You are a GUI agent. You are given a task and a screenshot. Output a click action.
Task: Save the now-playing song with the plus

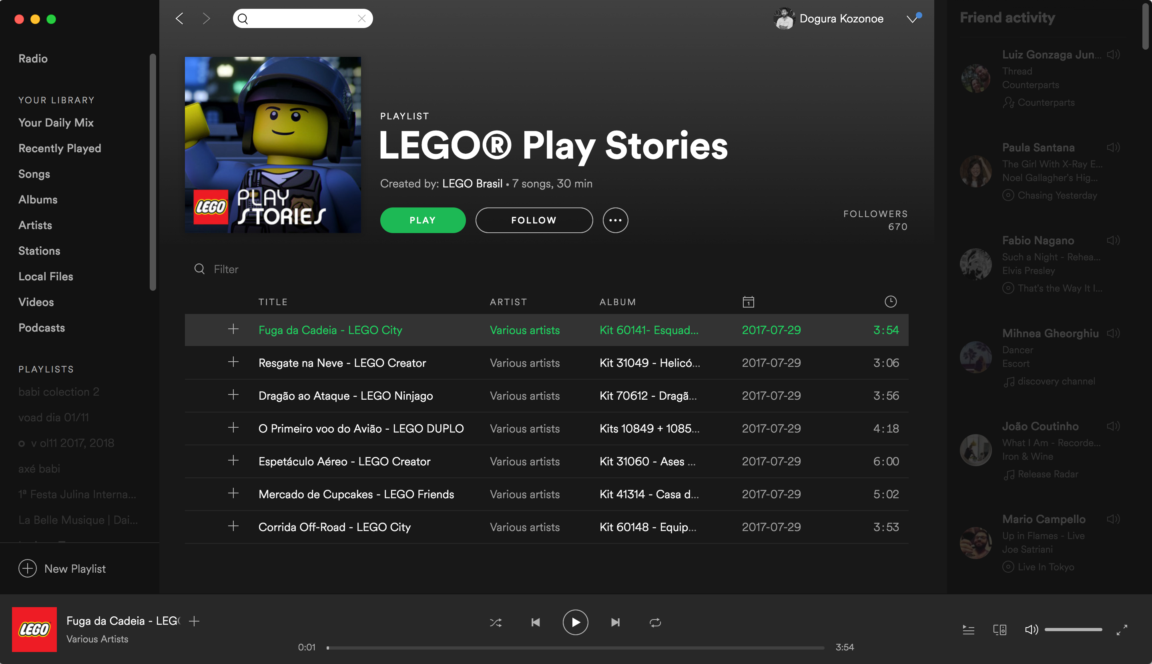pos(194,621)
